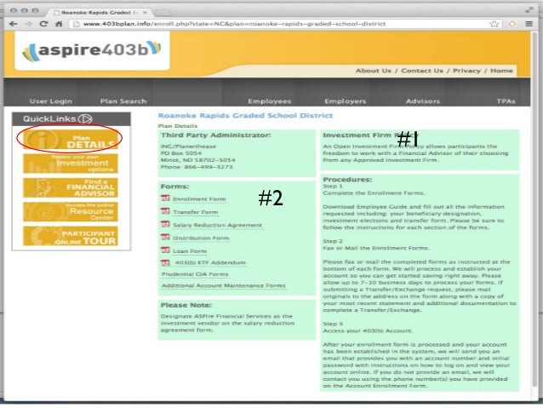The image size is (543, 408).
Task: Click Review your plan Investment options button
Action: point(71,164)
